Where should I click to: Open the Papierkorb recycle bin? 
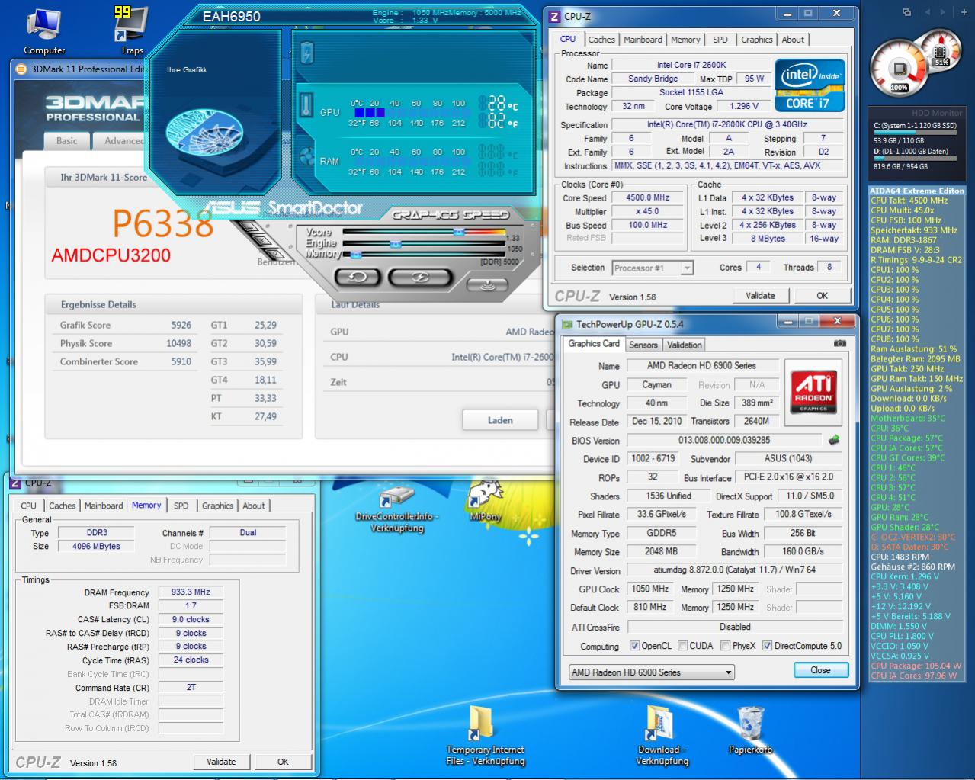coord(750,730)
